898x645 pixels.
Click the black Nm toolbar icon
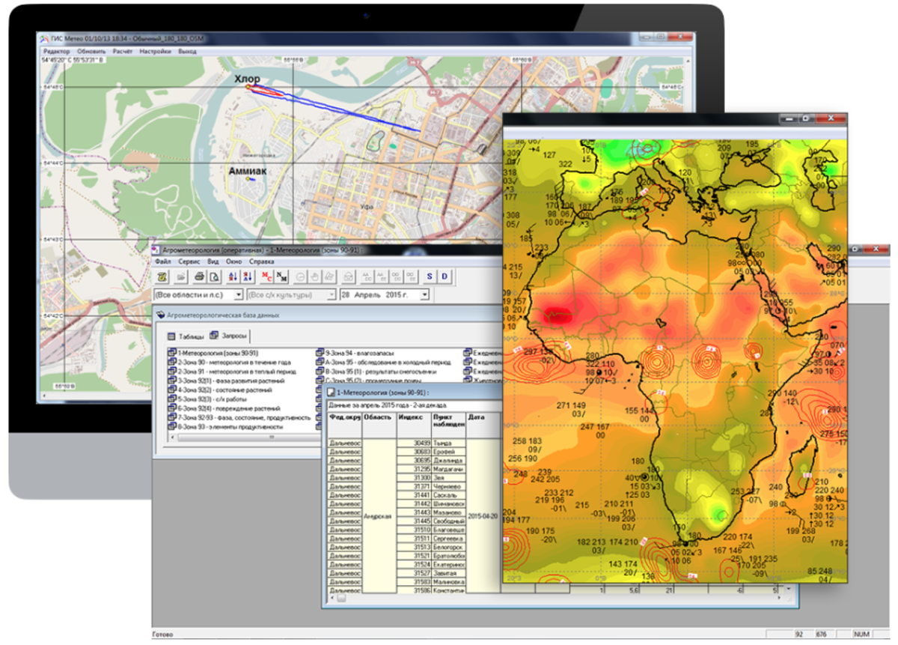coord(281,277)
